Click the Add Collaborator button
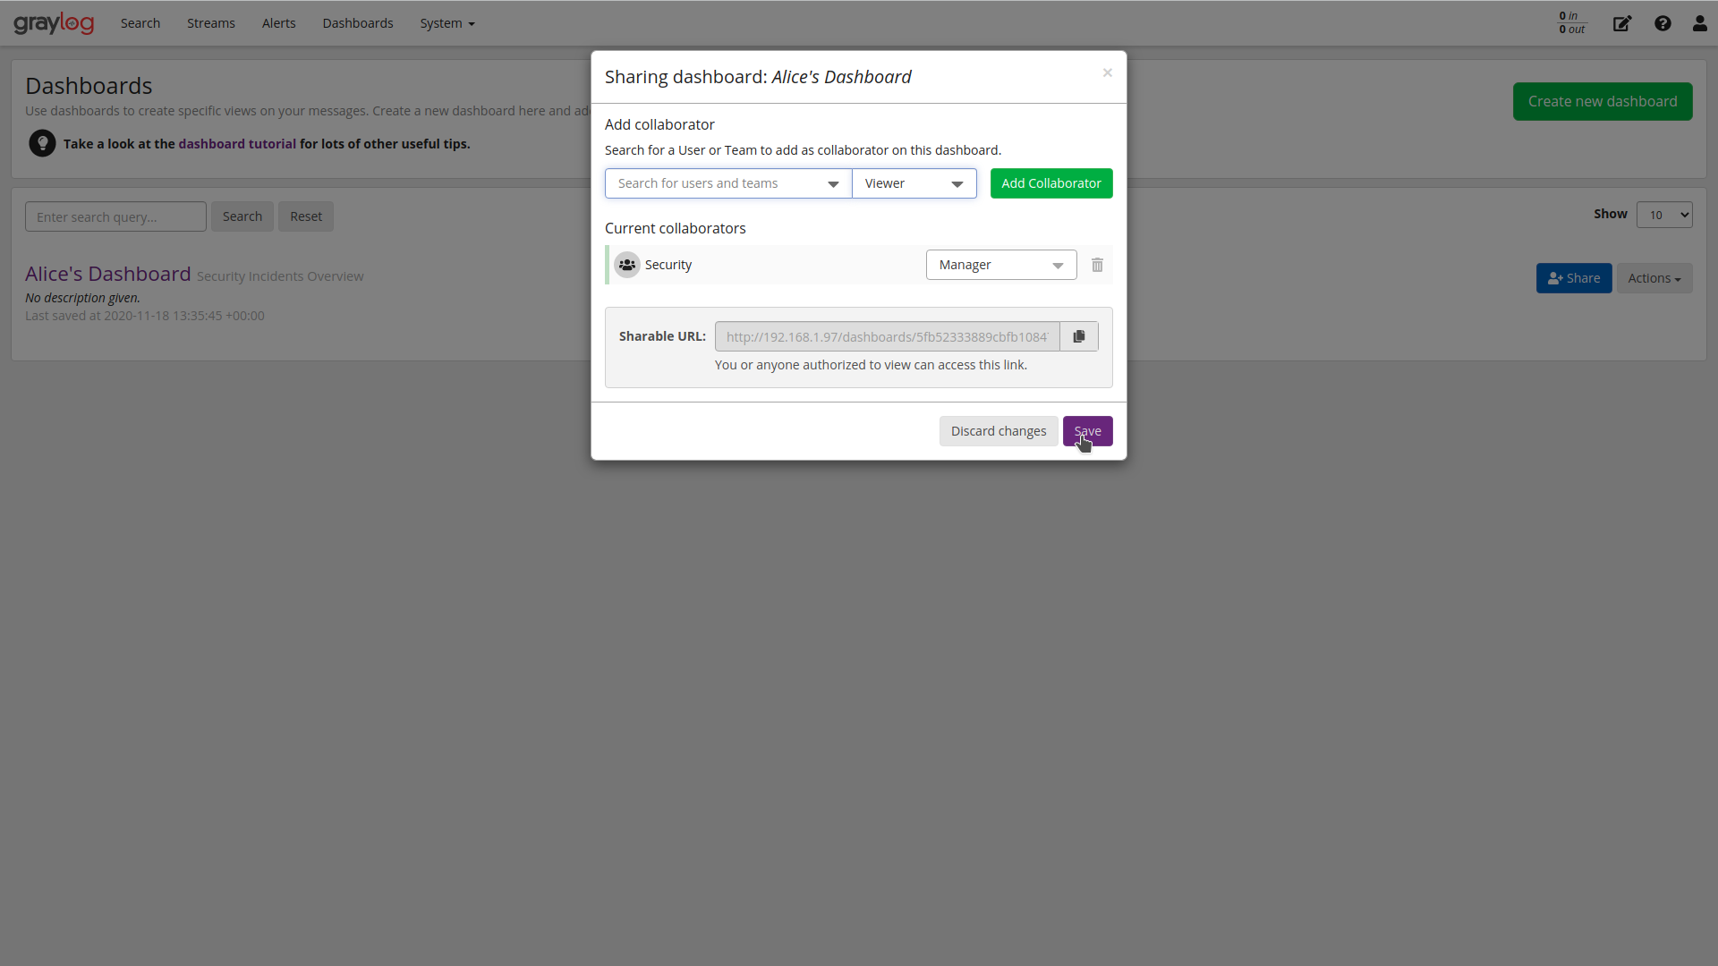Screen dimensions: 1718x966 1051,182
